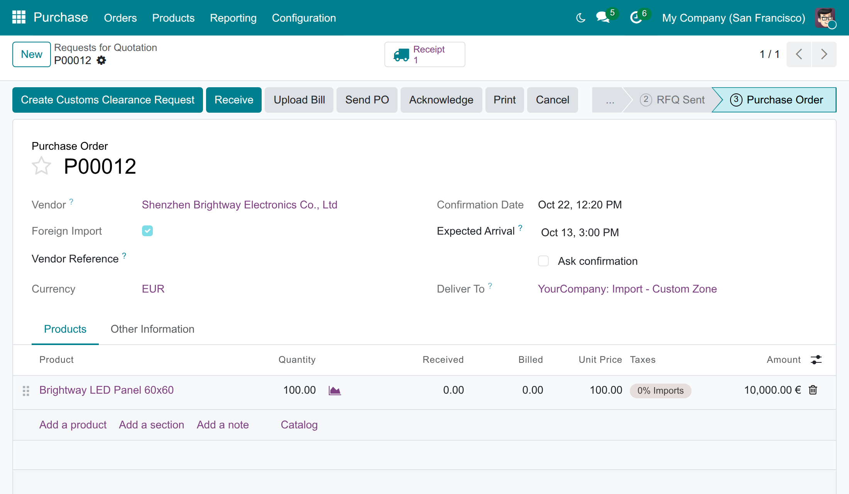The height and width of the screenshot is (494, 849).
Task: Open the column settings adjust icon
Action: click(x=816, y=360)
